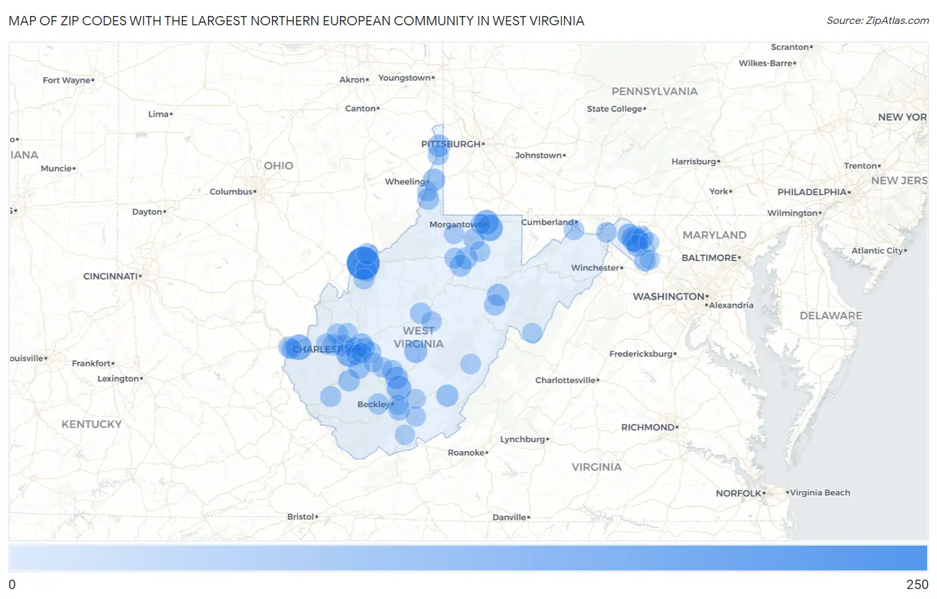Click the PENNSYLVANIA state label
Image resolution: width=937 pixels, height=599 pixels.
pos(654,91)
